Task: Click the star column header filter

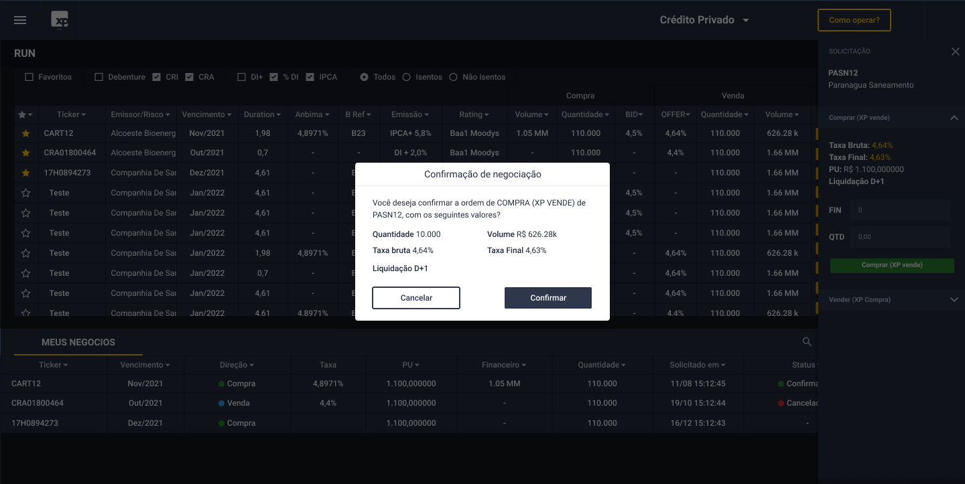Action: tap(25, 114)
